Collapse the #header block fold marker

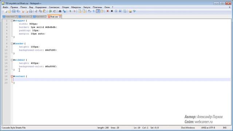[x=12, y=44]
